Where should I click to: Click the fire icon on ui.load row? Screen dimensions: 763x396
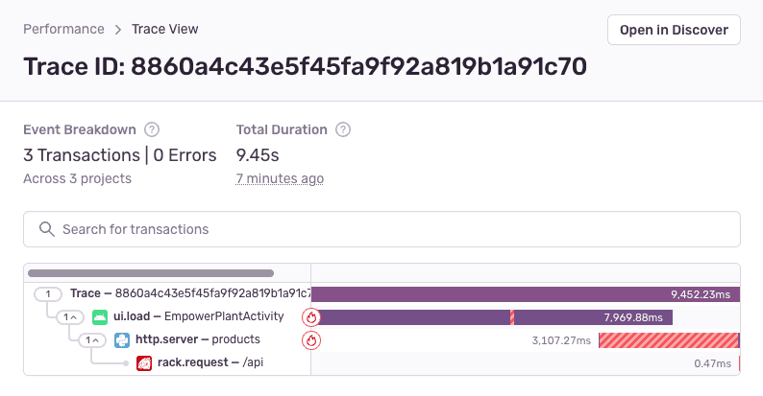311,317
